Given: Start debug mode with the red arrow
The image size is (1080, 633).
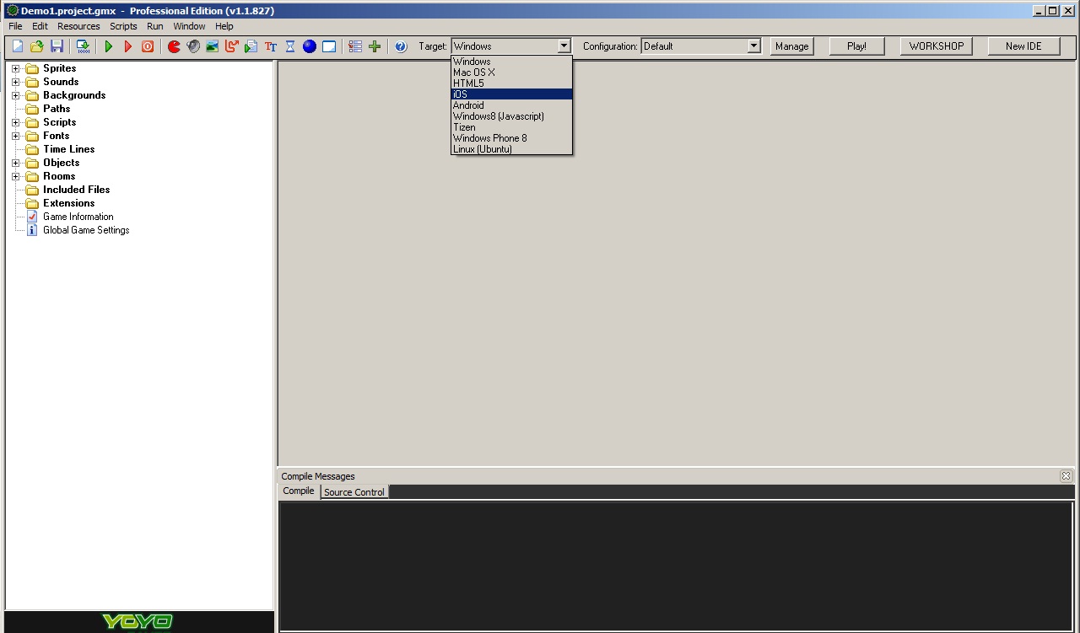Looking at the screenshot, I should [128, 46].
